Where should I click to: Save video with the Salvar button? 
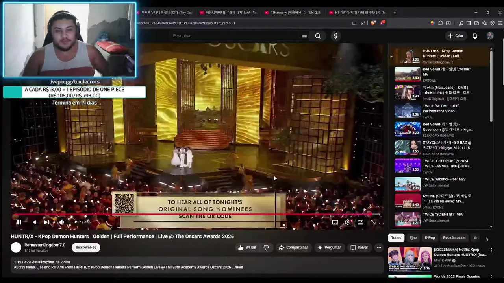click(359, 248)
